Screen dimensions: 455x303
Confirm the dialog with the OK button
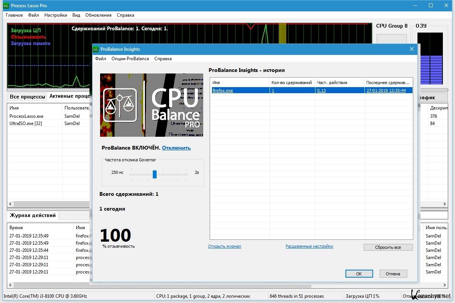point(359,273)
